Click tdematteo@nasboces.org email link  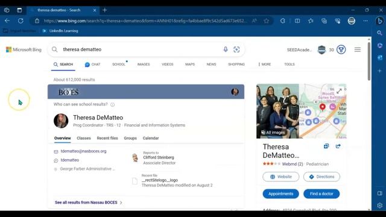83,151
